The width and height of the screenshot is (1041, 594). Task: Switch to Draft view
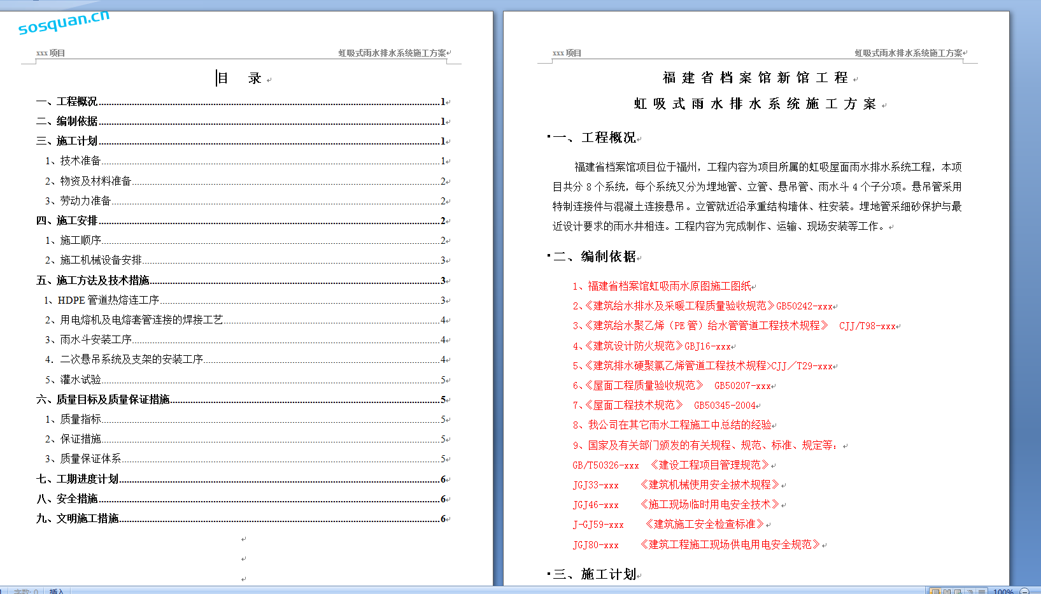click(982, 591)
